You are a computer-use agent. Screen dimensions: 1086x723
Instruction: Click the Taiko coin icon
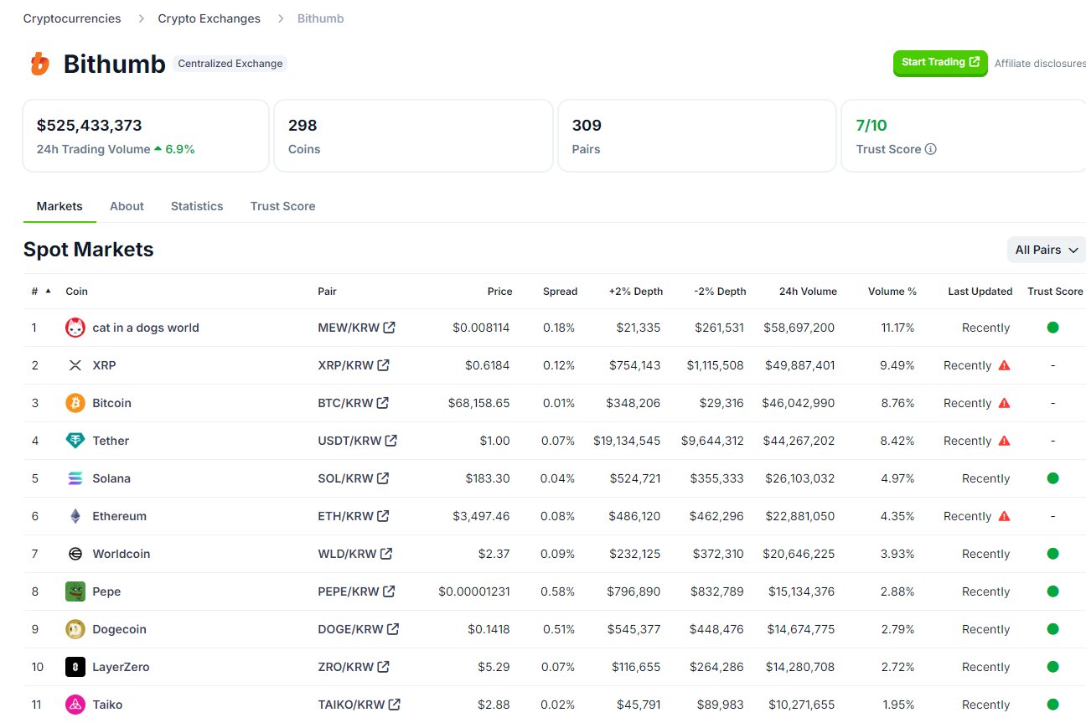click(75, 705)
